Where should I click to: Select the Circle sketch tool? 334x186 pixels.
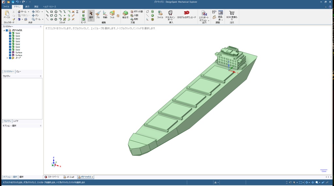pos(56,12)
